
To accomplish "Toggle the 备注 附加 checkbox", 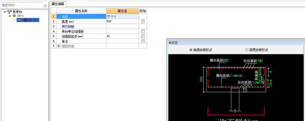I will pos(143,41).
